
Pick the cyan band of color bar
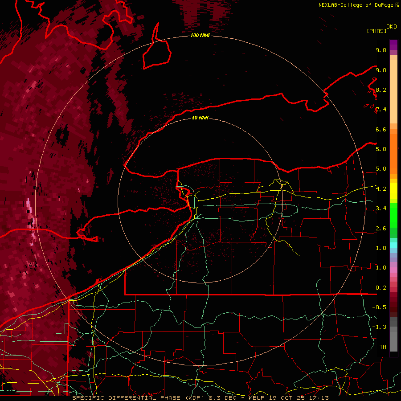(393, 245)
